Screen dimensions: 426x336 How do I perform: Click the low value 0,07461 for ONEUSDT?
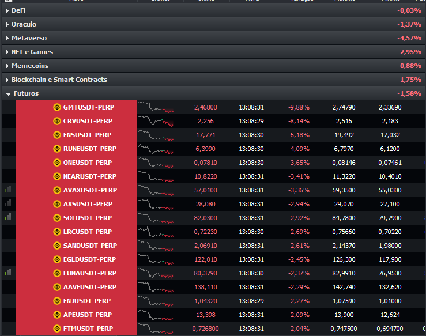(x=390, y=163)
